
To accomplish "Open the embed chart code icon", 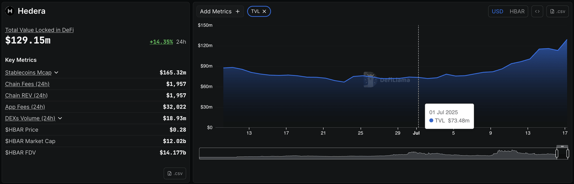I will 537,11.
